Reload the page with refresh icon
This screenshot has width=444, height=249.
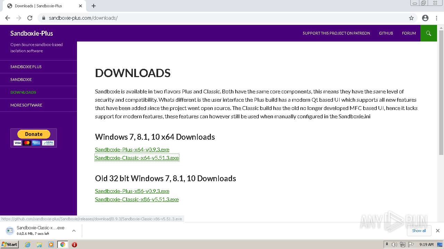click(30, 18)
